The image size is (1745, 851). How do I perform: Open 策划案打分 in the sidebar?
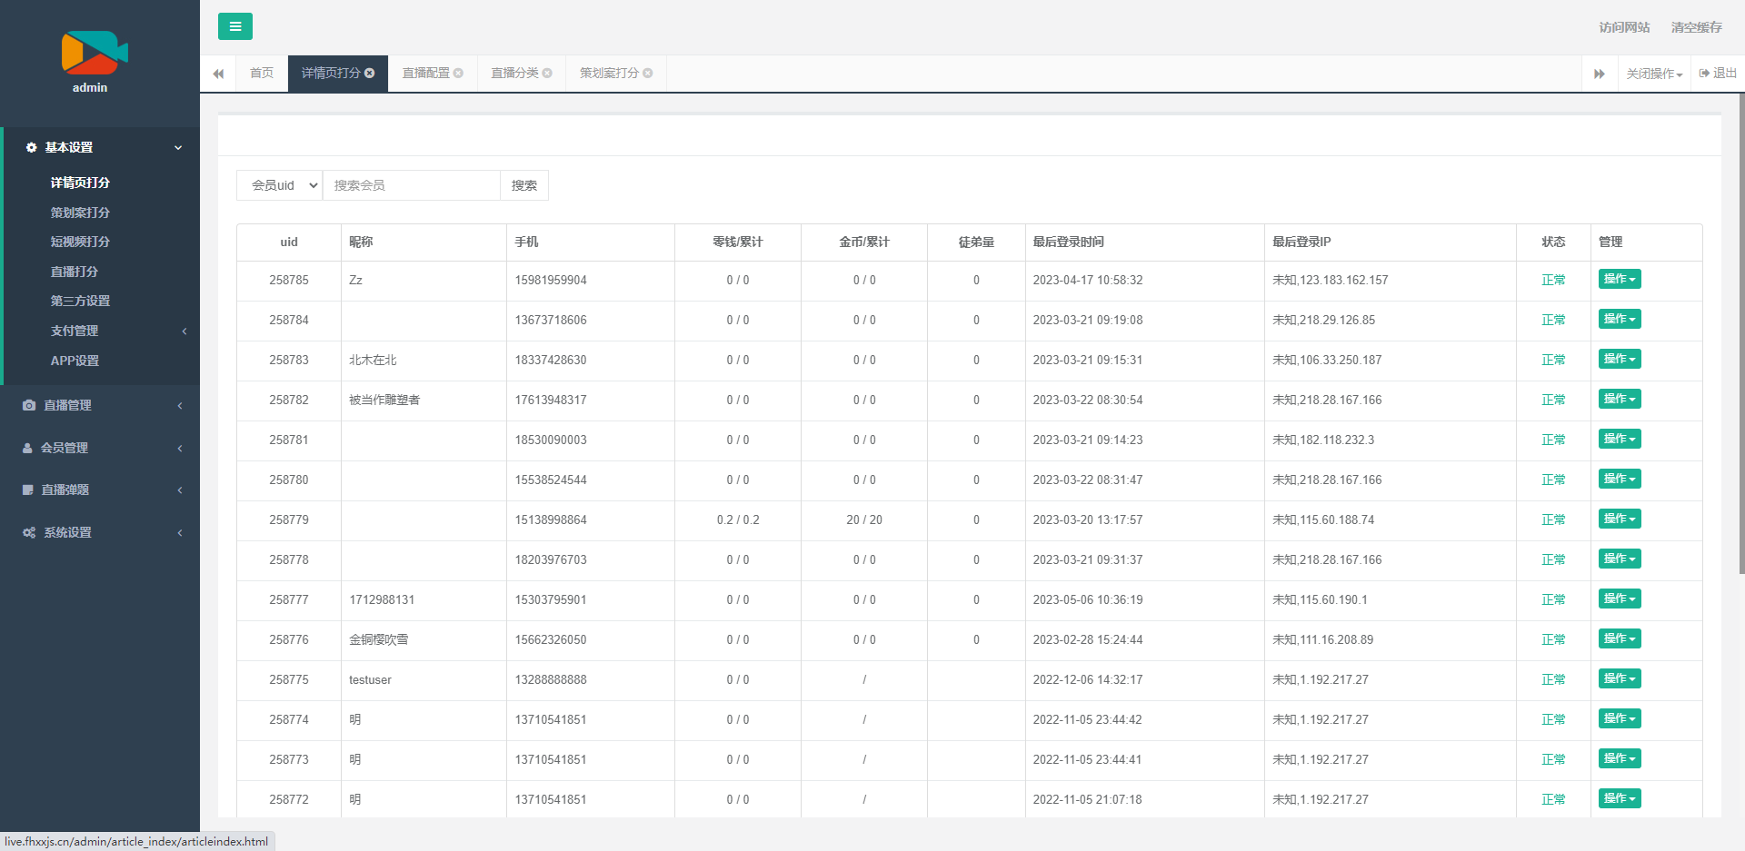click(x=80, y=213)
